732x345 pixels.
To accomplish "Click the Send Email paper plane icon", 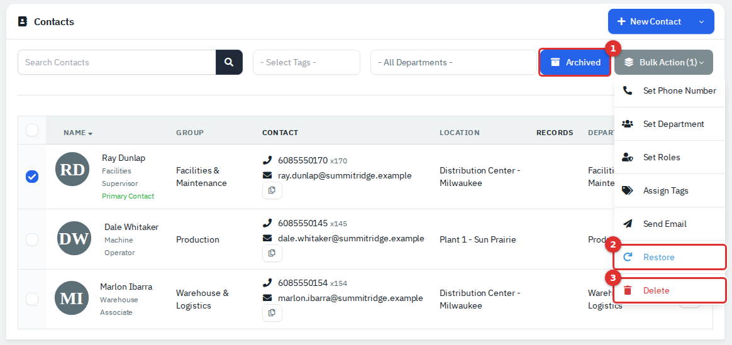I will (x=628, y=224).
